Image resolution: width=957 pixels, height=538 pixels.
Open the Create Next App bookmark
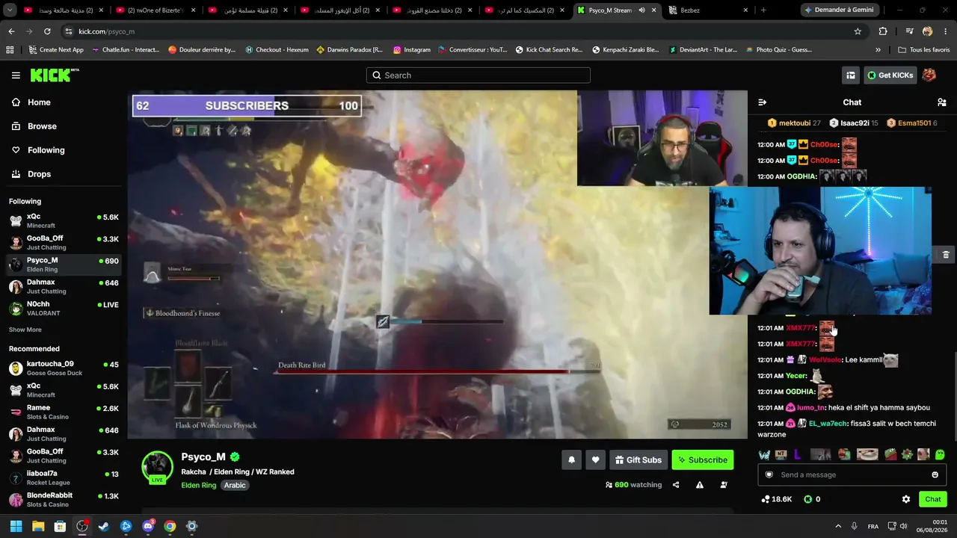(x=56, y=50)
